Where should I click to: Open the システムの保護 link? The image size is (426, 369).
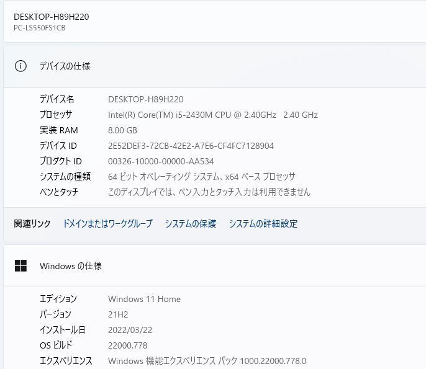coord(191,223)
